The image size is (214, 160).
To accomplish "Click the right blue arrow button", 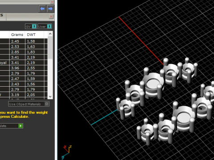I will 50,9.
